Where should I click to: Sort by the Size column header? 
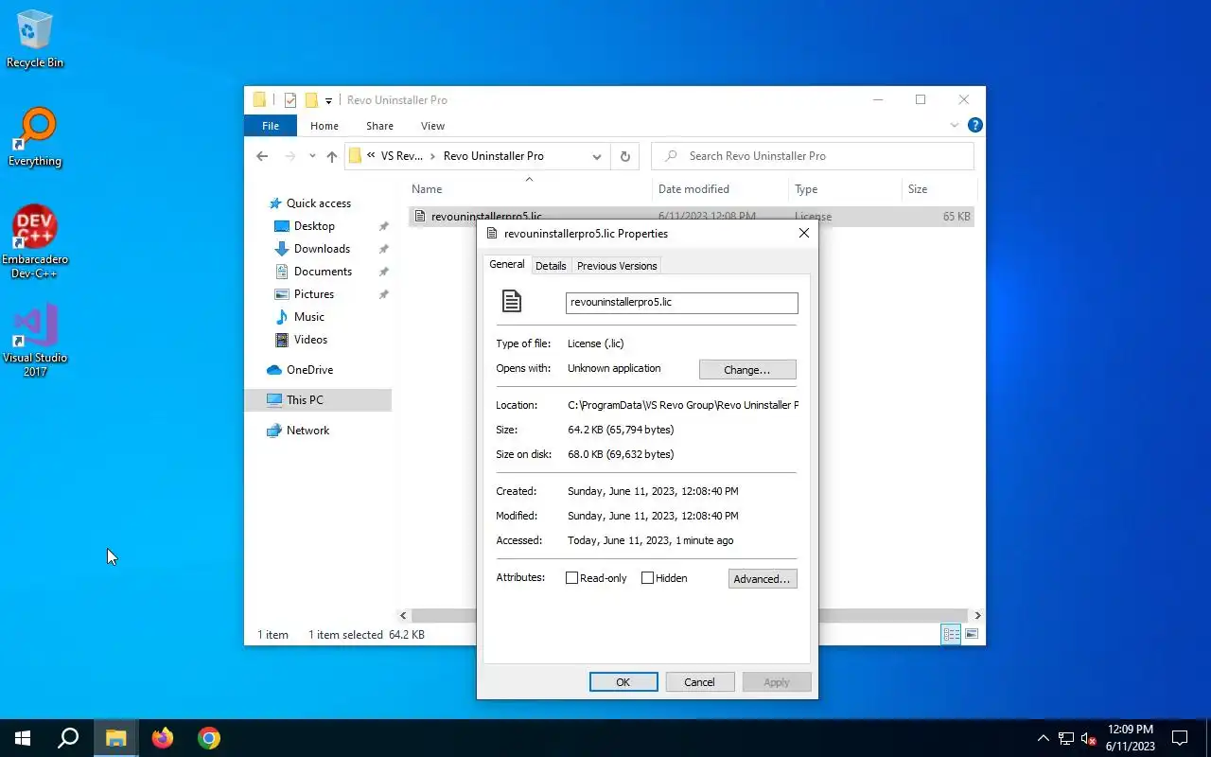point(938,189)
